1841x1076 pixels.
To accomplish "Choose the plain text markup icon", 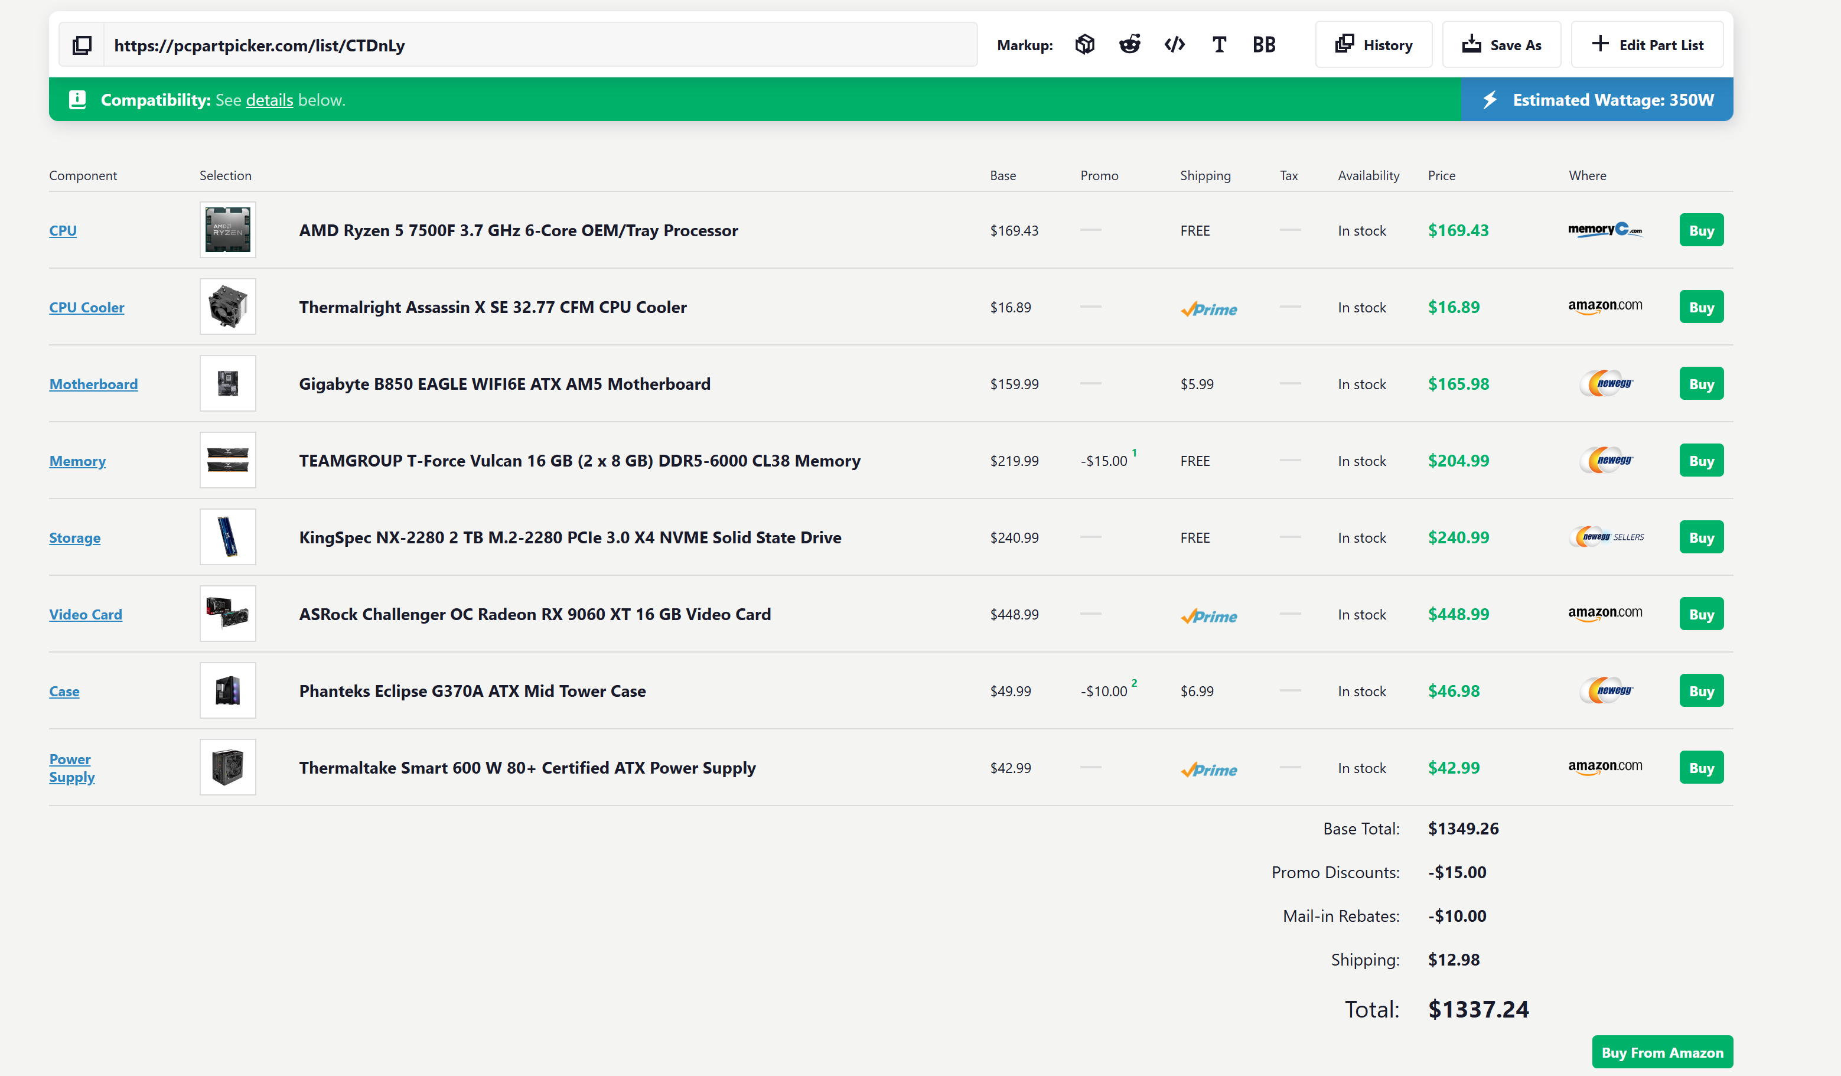I will (x=1218, y=44).
